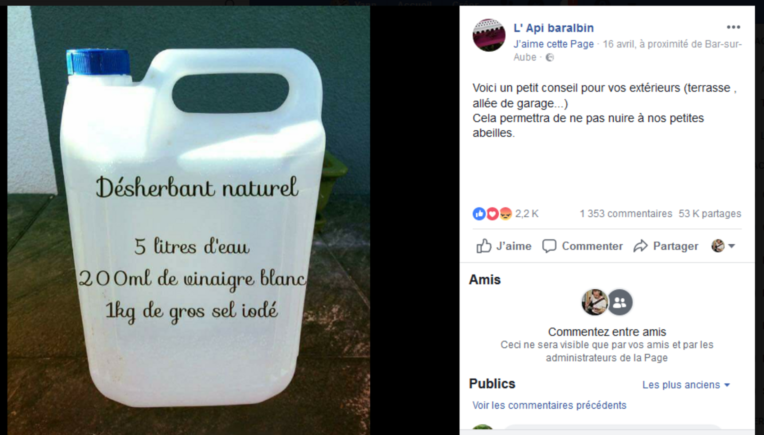Click the 2,2 K reactions count

click(x=527, y=214)
